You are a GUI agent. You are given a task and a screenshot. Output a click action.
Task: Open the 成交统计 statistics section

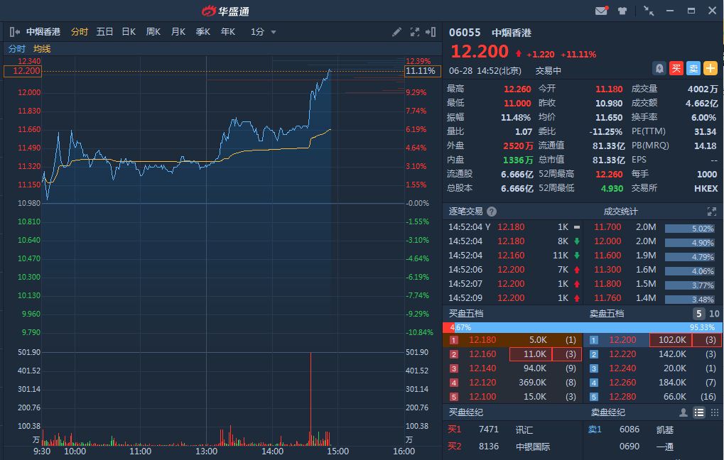pos(620,212)
